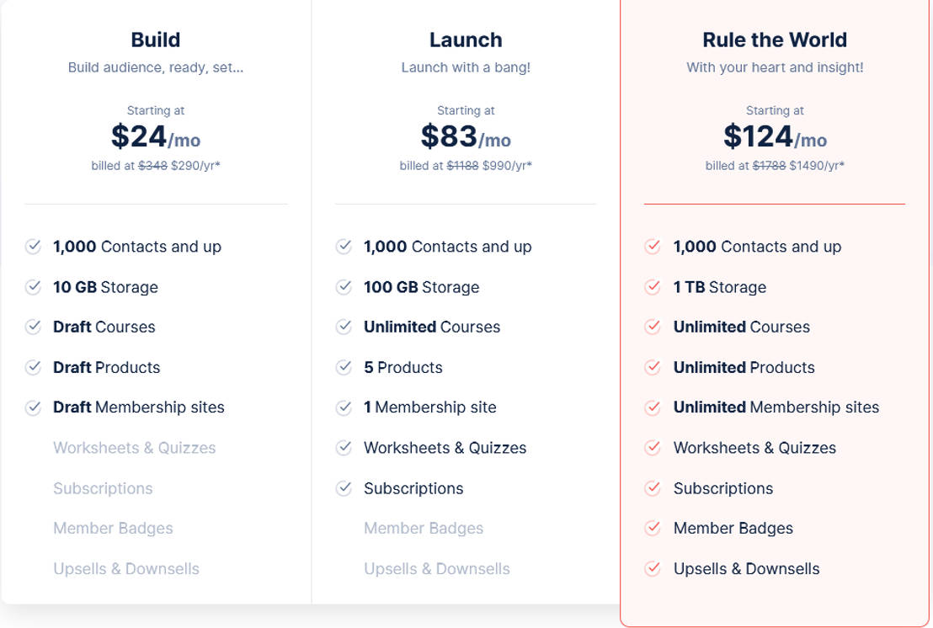933x628 pixels.
Task: Click checkmark icon beside Draft Products
Action: click(34, 367)
